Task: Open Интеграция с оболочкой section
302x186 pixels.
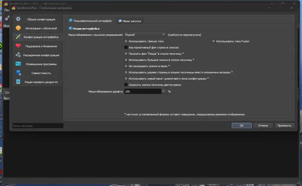Action: [38, 28]
